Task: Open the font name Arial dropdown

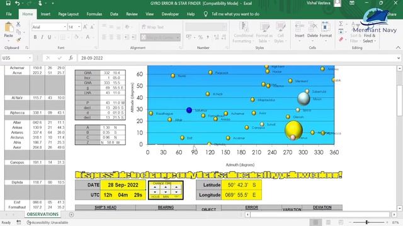Action: tap(65, 27)
